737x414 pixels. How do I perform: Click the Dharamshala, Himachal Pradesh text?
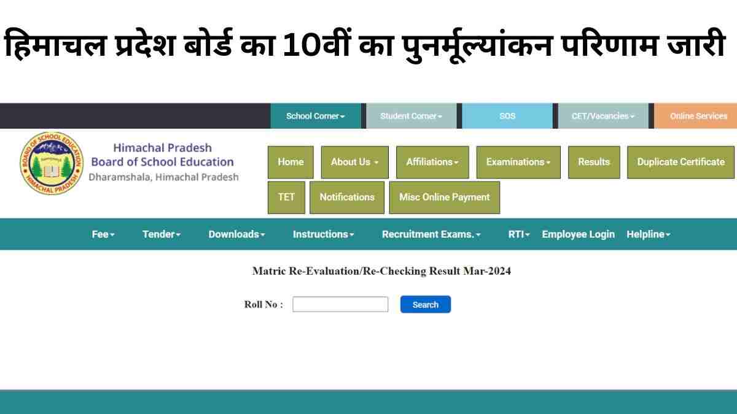[x=163, y=177]
